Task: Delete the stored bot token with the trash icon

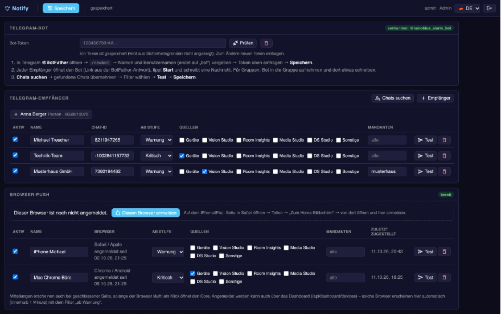Action: coord(266,43)
